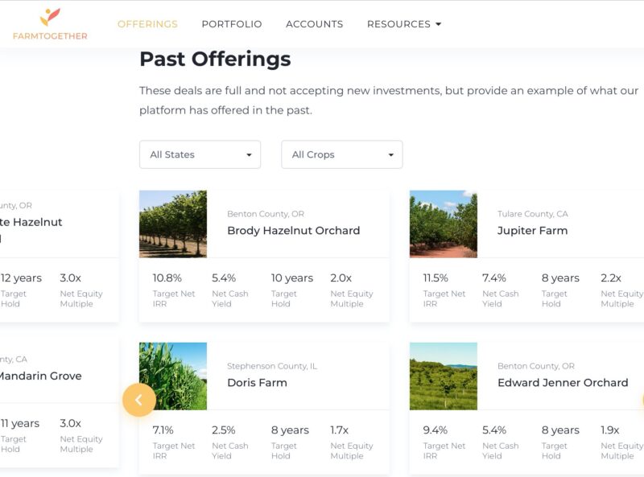Click the Edward Jenner Orchard name
The height and width of the screenshot is (477, 644).
coord(563,382)
